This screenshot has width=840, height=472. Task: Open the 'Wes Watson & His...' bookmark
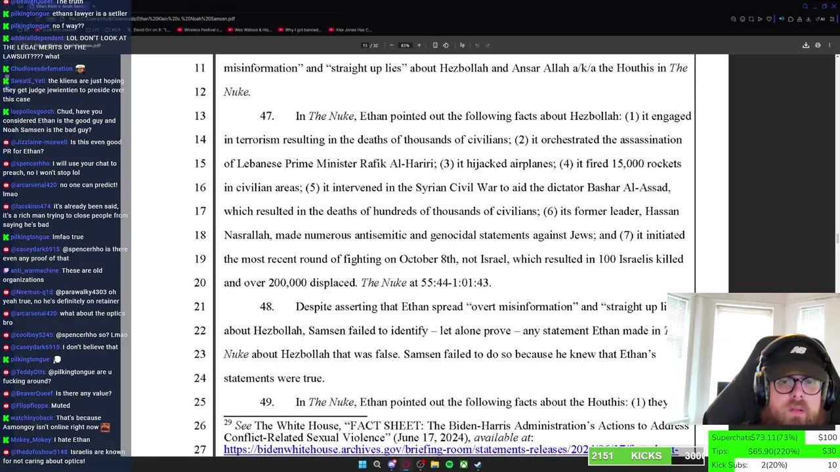[249, 29]
